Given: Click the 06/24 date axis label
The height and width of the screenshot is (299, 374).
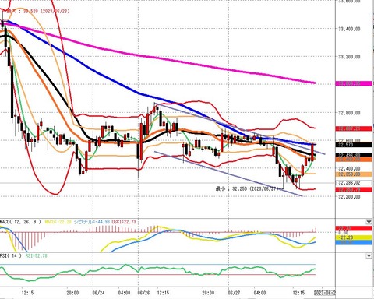Looking at the screenshot, I should (98, 293).
